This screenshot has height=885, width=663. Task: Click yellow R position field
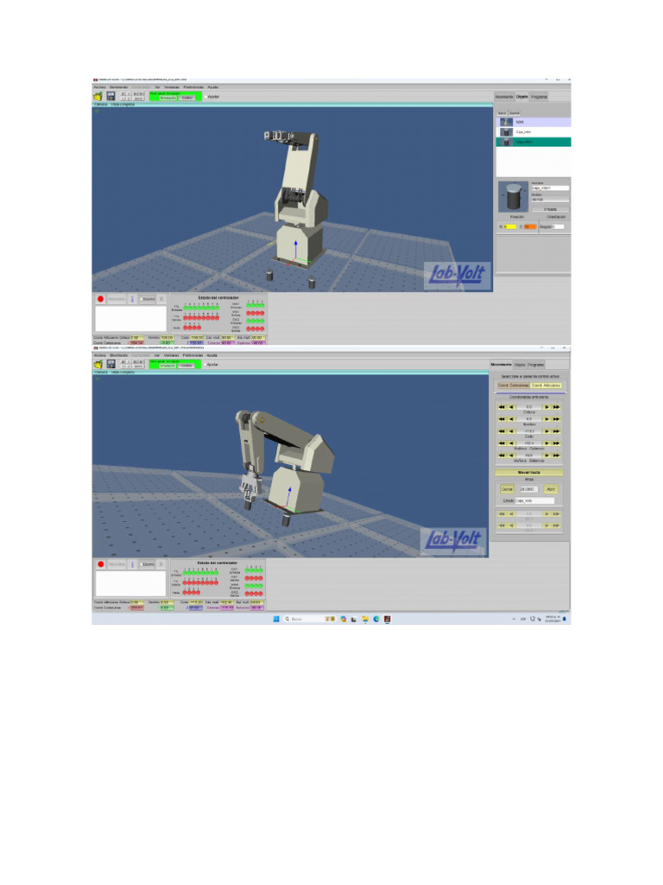(x=510, y=227)
